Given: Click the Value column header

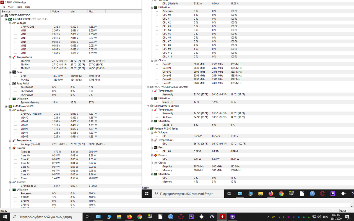Looking at the screenshot, I should coord(60,11).
